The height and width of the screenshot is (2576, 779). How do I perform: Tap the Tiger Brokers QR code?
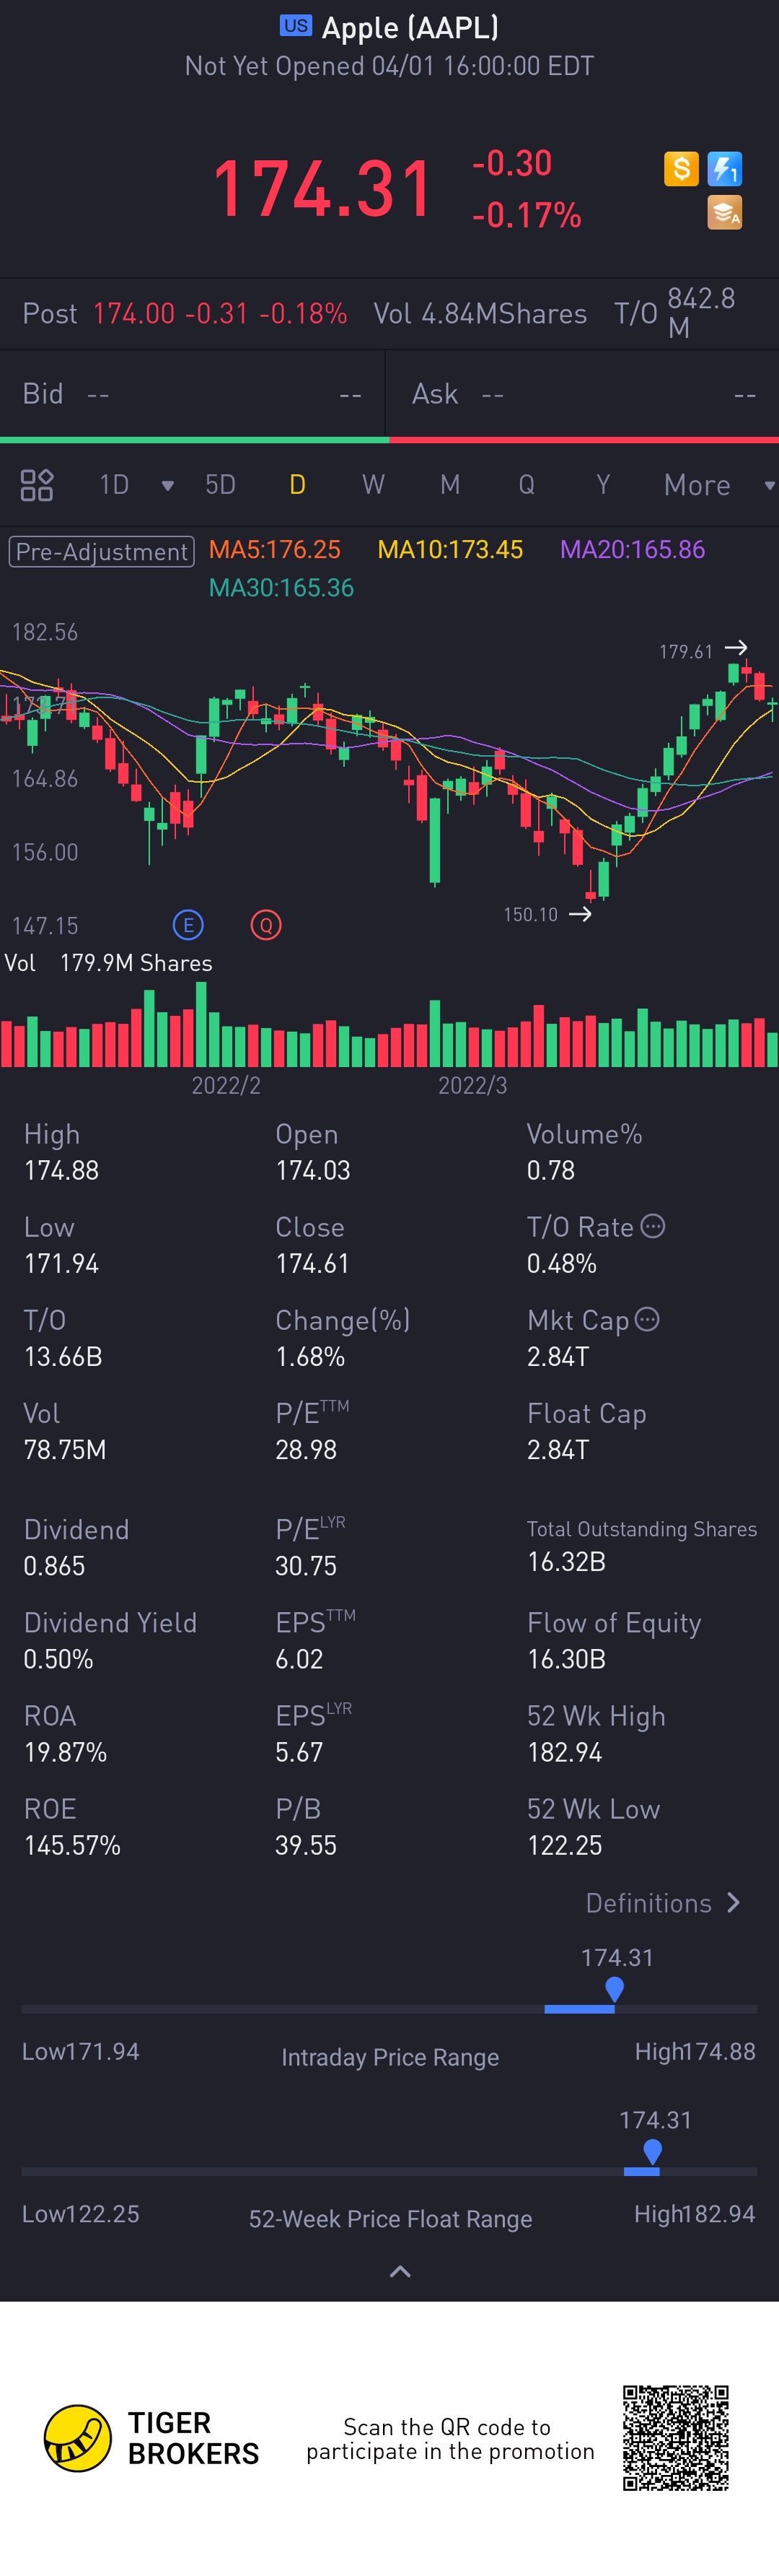click(x=676, y=2438)
